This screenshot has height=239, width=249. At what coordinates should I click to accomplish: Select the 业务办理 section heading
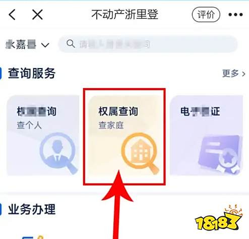tap(32, 209)
